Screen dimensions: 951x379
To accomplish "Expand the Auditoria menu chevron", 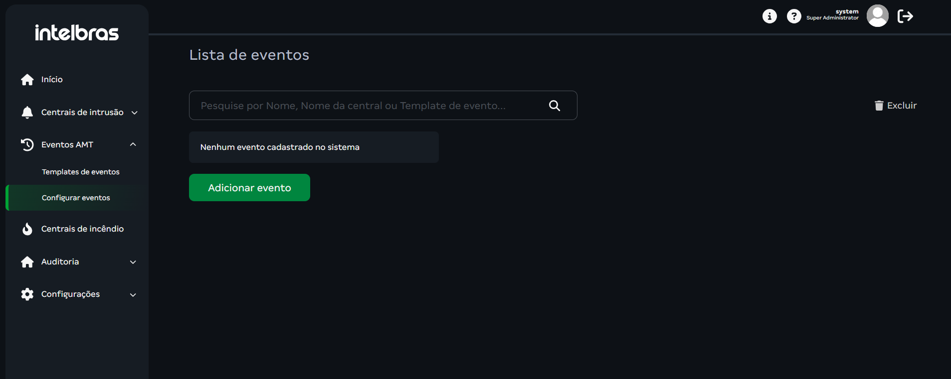I will coord(133,262).
